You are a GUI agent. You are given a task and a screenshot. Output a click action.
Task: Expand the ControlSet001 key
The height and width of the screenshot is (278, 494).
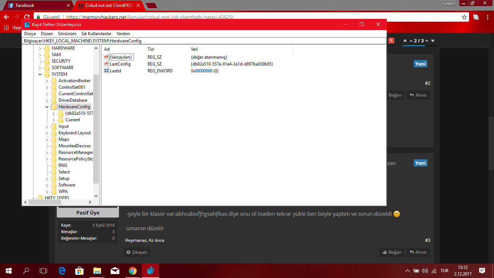click(x=47, y=87)
